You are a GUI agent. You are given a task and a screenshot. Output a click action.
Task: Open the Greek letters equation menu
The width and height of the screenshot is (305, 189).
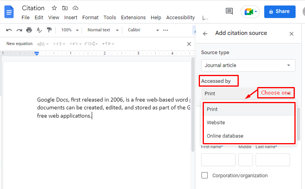(x=43, y=44)
